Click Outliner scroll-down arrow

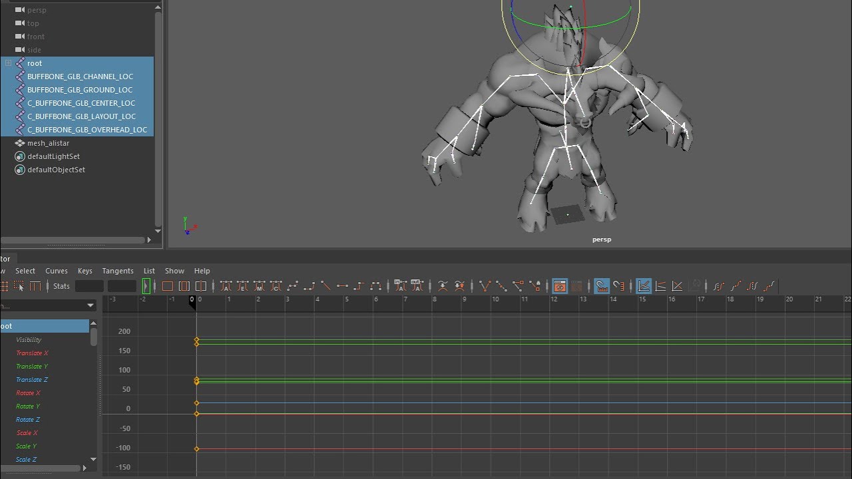pyautogui.click(x=158, y=231)
